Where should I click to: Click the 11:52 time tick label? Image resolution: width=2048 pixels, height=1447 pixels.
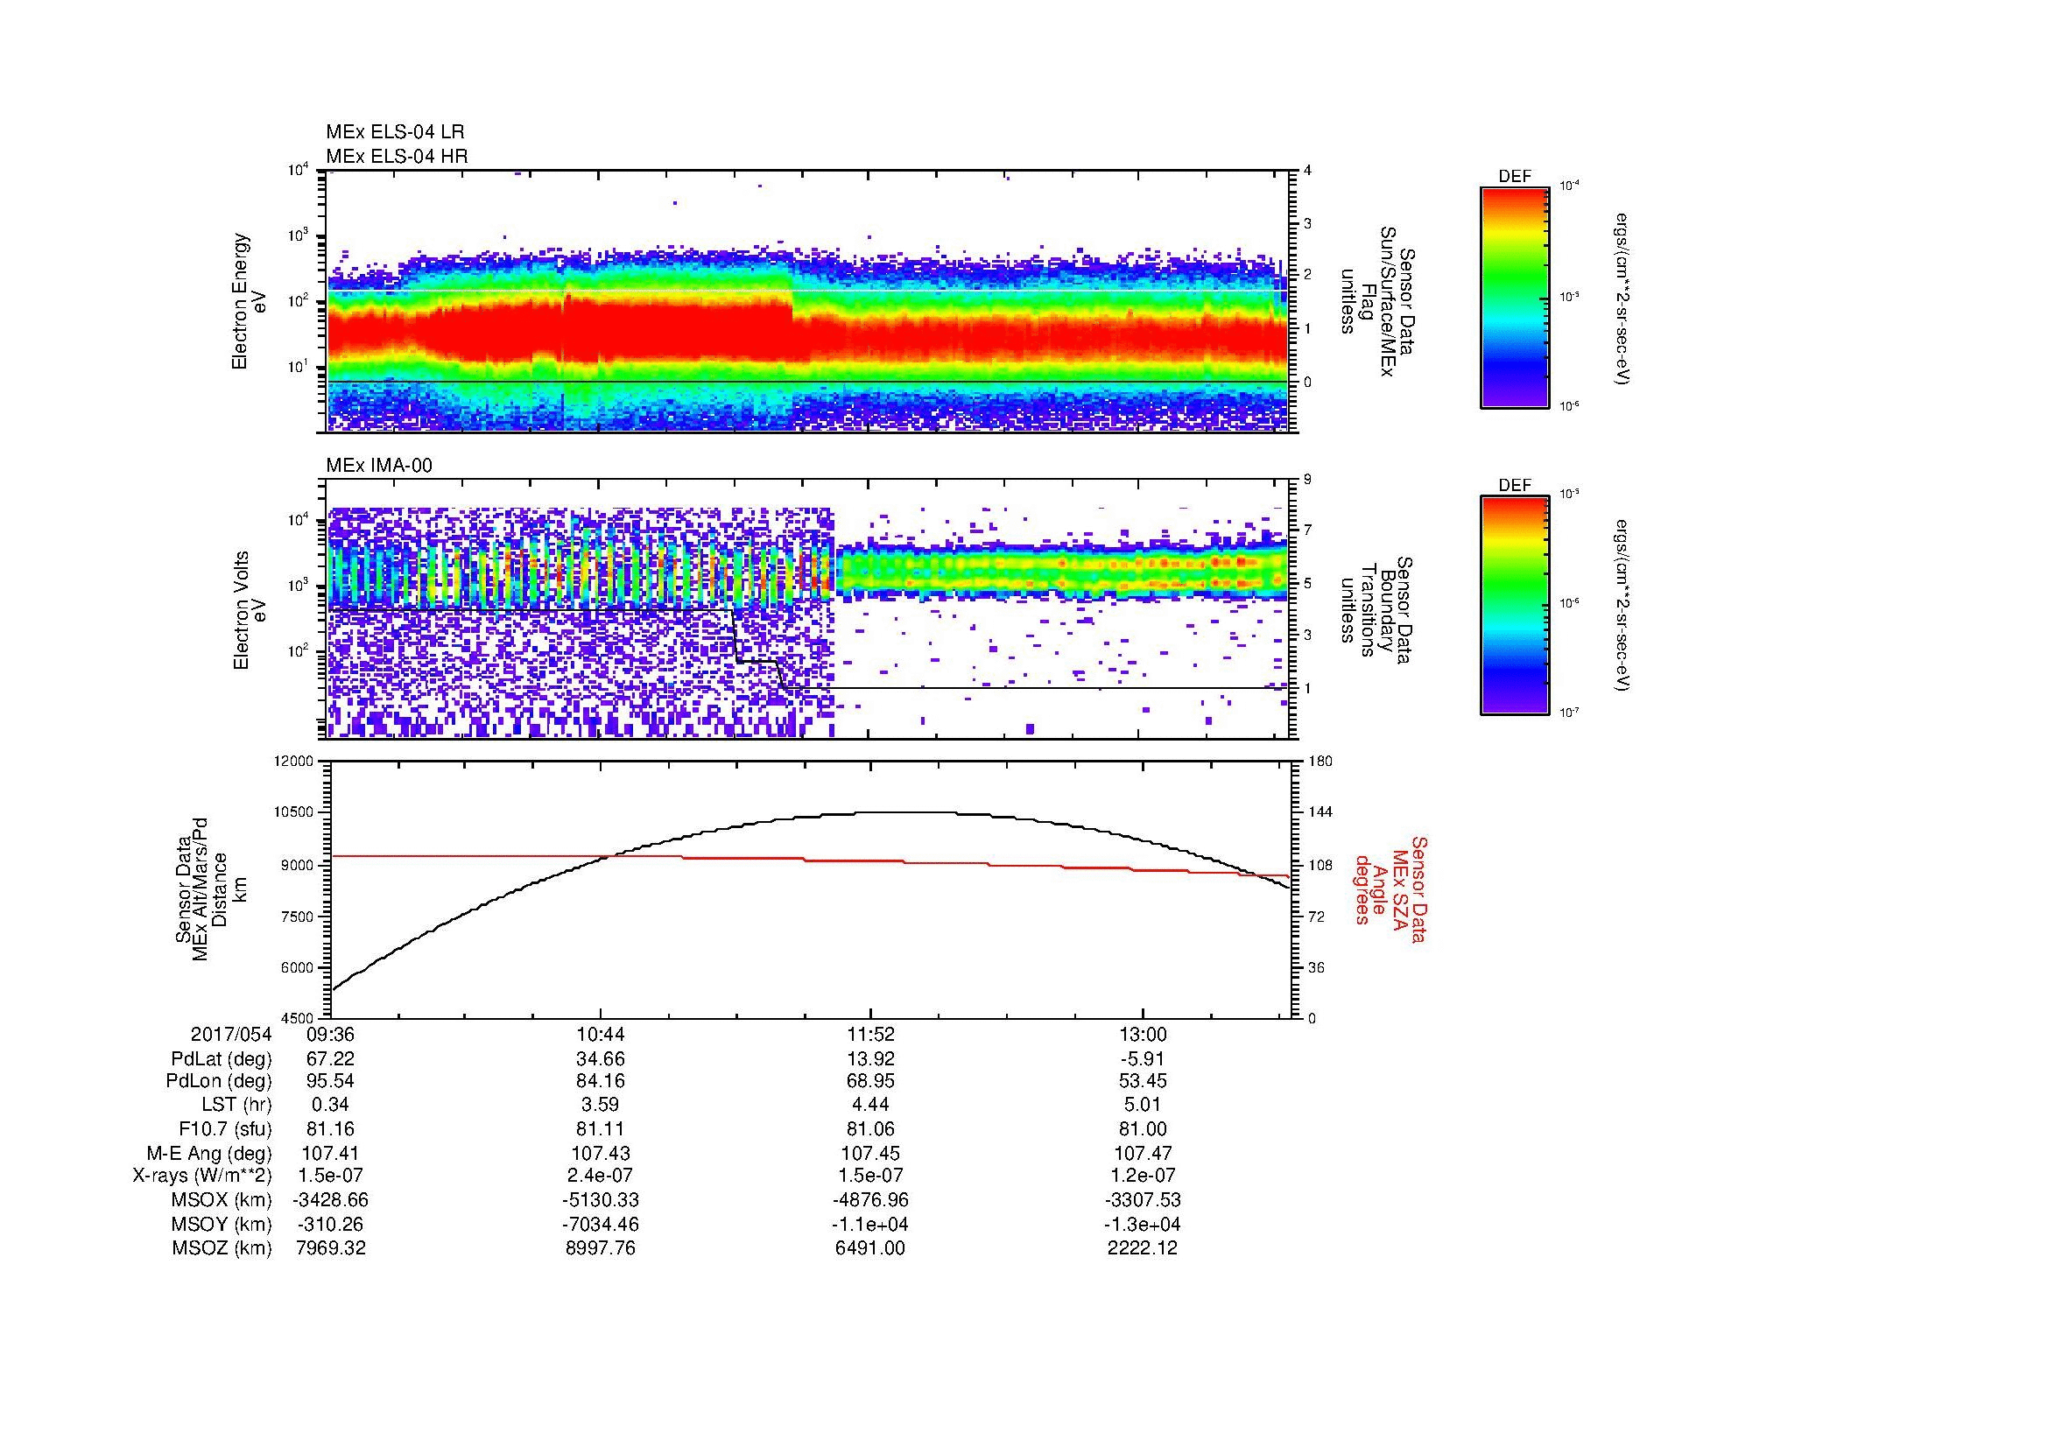click(x=871, y=1035)
